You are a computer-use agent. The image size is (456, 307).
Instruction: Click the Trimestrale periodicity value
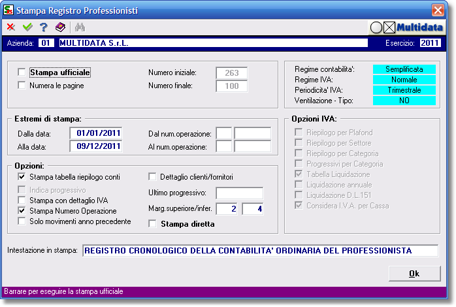(404, 90)
